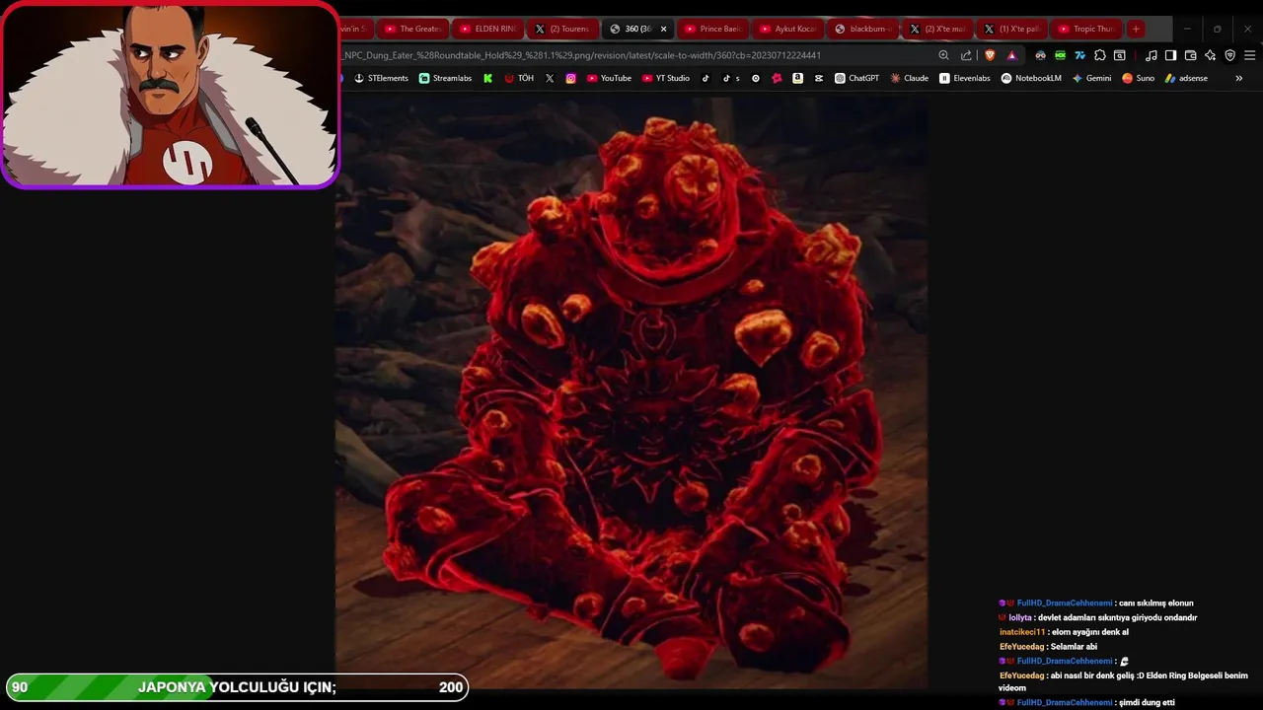Open the STElements bookmark
Screen dimensions: 1263x710
(381, 78)
